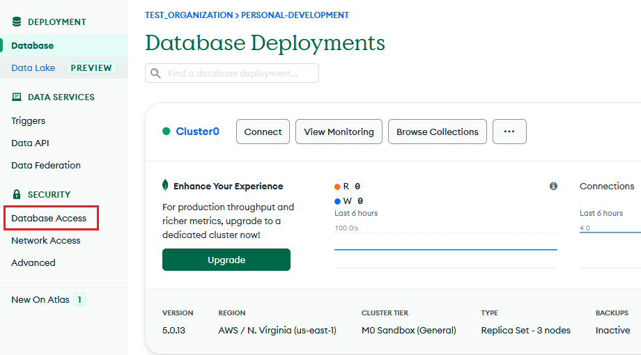Click the New On Atlas count badge
Screen dimensions: 641x355
79,299
